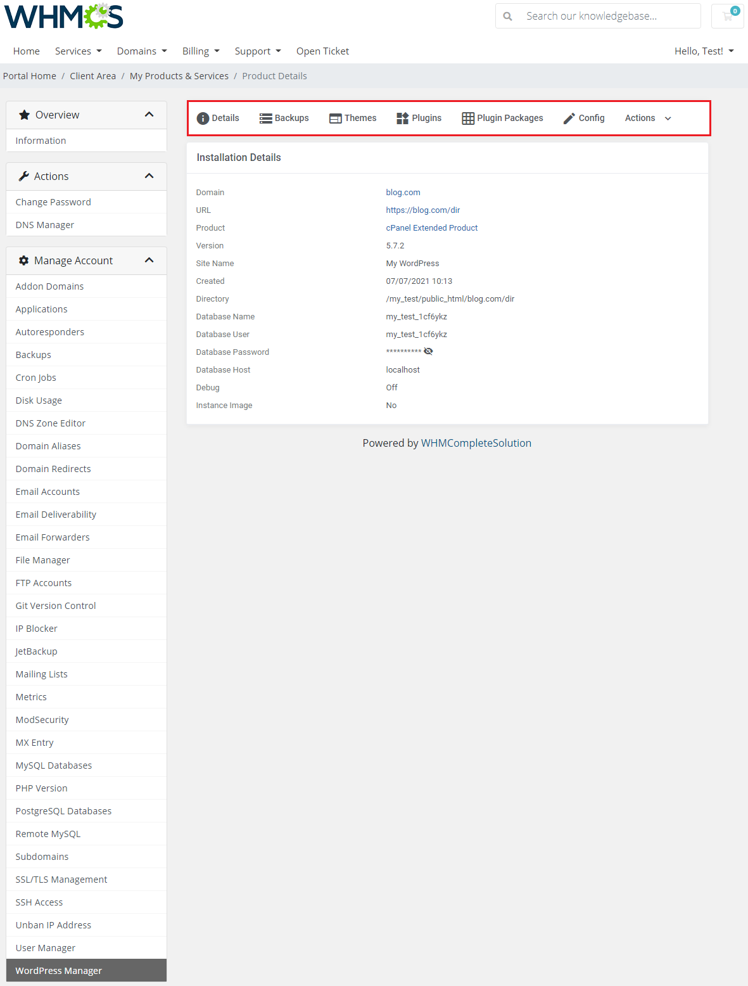Select the Details tab label

(225, 118)
